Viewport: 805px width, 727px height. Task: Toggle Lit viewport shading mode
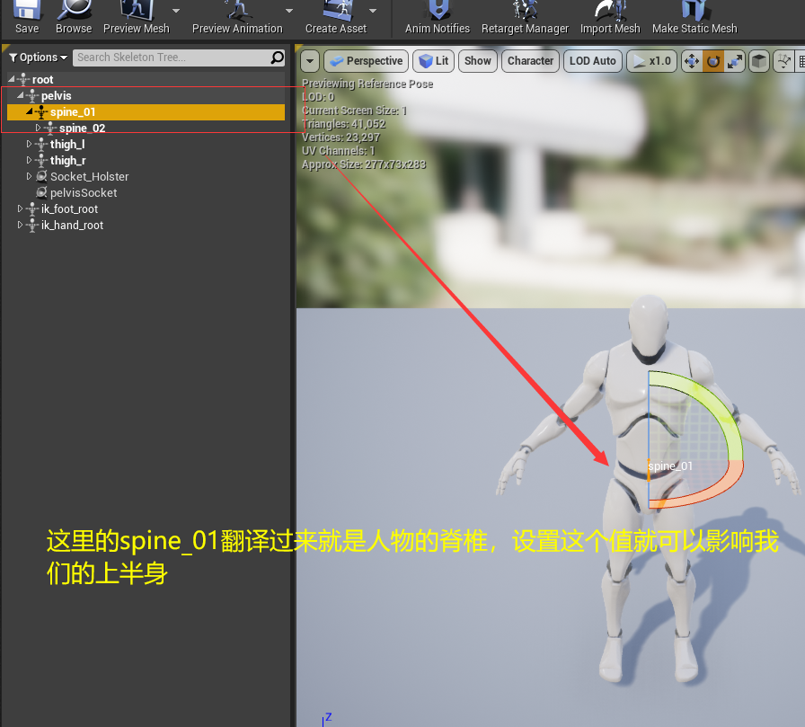pos(433,61)
